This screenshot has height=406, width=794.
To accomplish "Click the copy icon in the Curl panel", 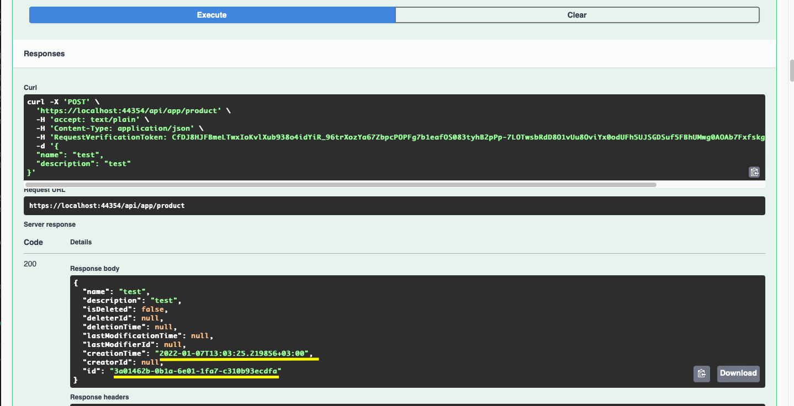I will click(754, 172).
